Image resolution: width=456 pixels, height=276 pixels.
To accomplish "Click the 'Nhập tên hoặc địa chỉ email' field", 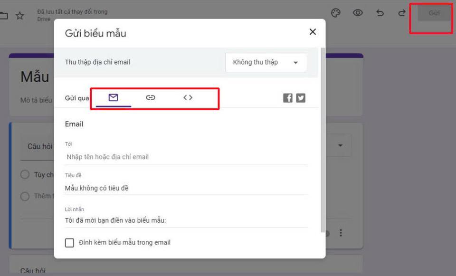I will pos(186,157).
